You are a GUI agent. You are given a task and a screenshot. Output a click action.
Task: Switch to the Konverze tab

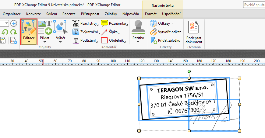[34, 14]
